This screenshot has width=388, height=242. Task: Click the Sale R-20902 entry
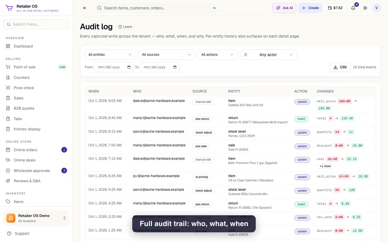click(238, 149)
